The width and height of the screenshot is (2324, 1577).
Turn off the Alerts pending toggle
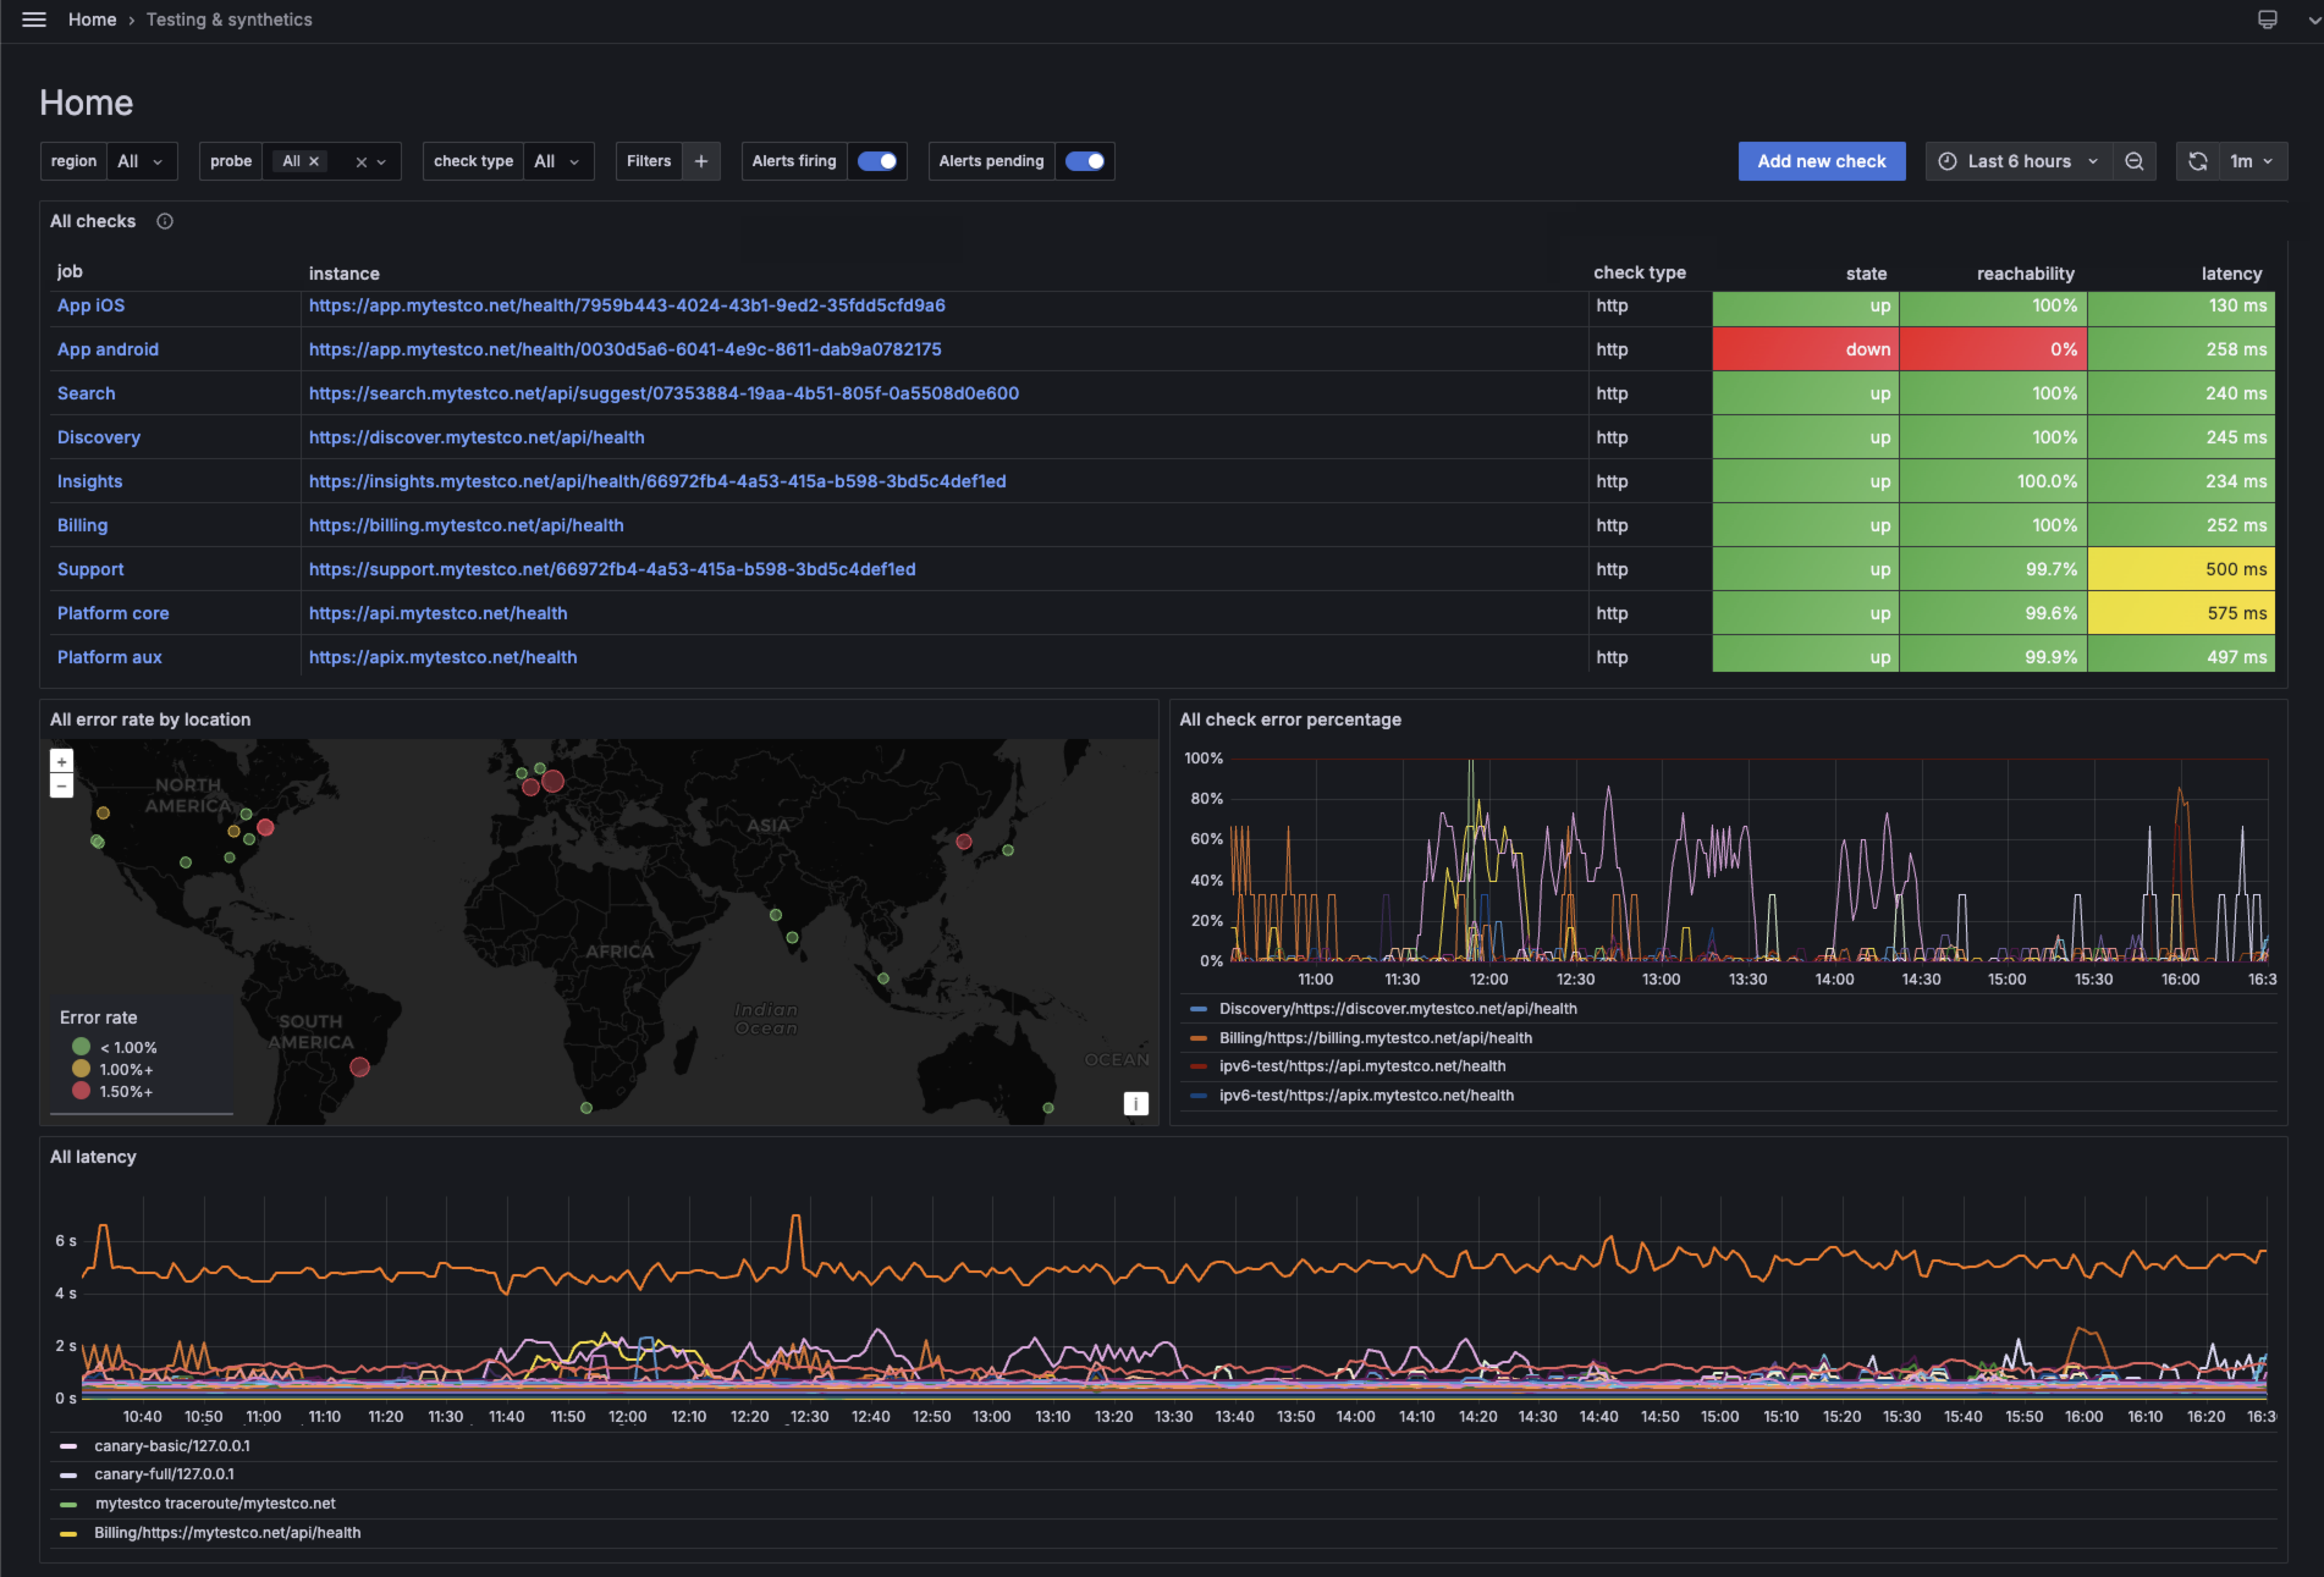(1085, 161)
